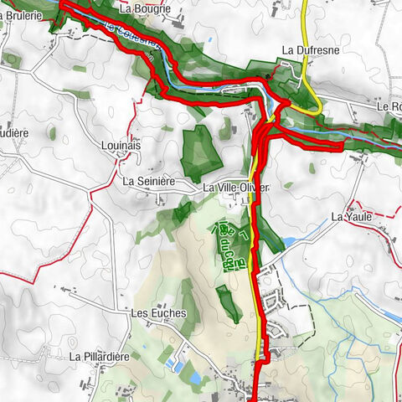
Task: Select the large dark green forest patch near Louinais
Action: click(200, 152)
